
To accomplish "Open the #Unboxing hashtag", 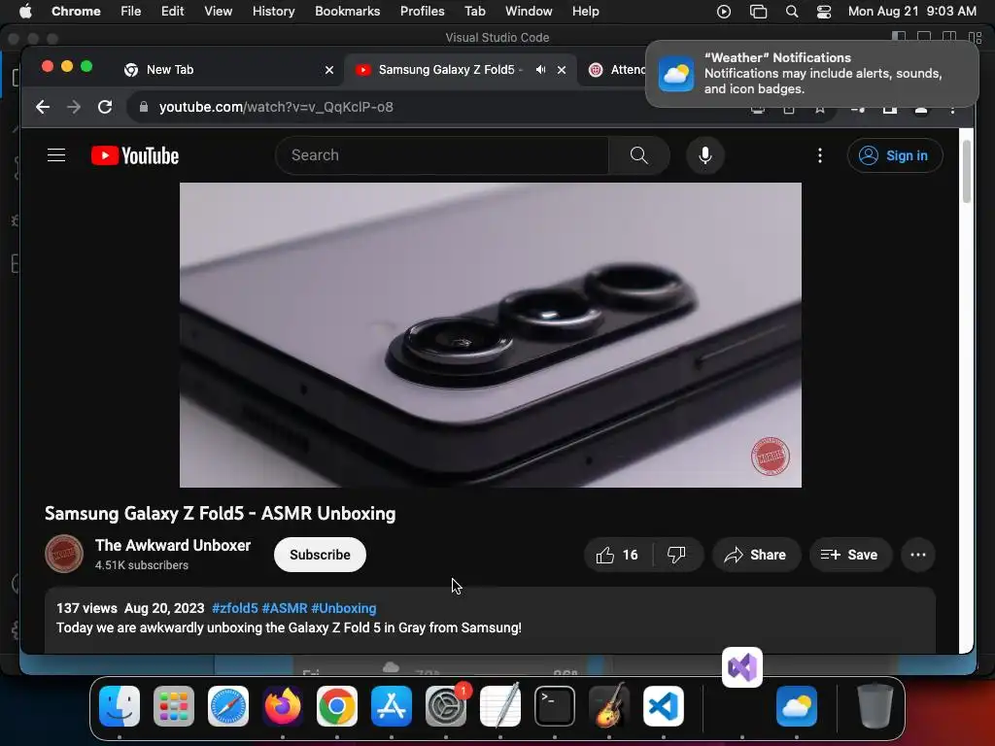I will (343, 608).
